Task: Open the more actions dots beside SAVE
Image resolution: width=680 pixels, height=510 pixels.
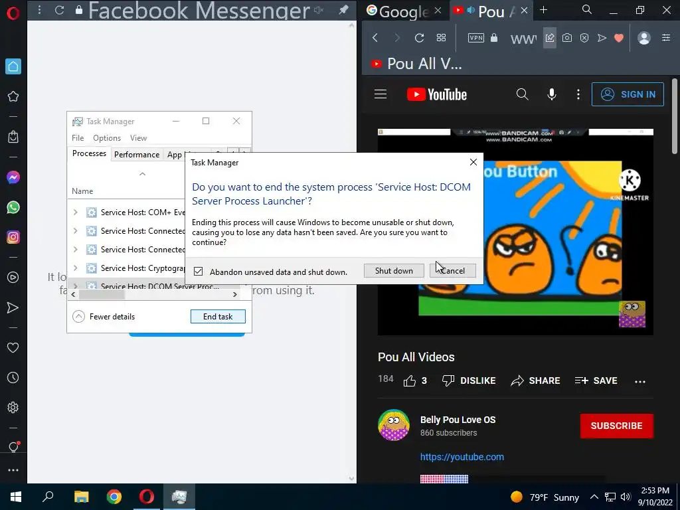Action: click(x=640, y=382)
